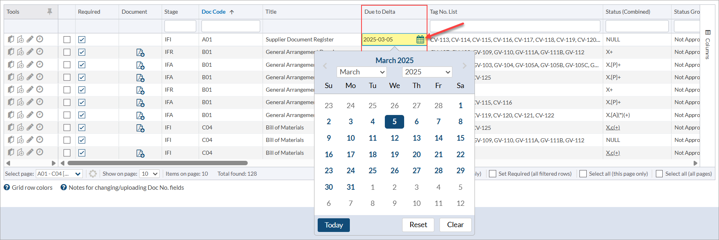Click history clock in C04 NULL status row

coord(40,139)
